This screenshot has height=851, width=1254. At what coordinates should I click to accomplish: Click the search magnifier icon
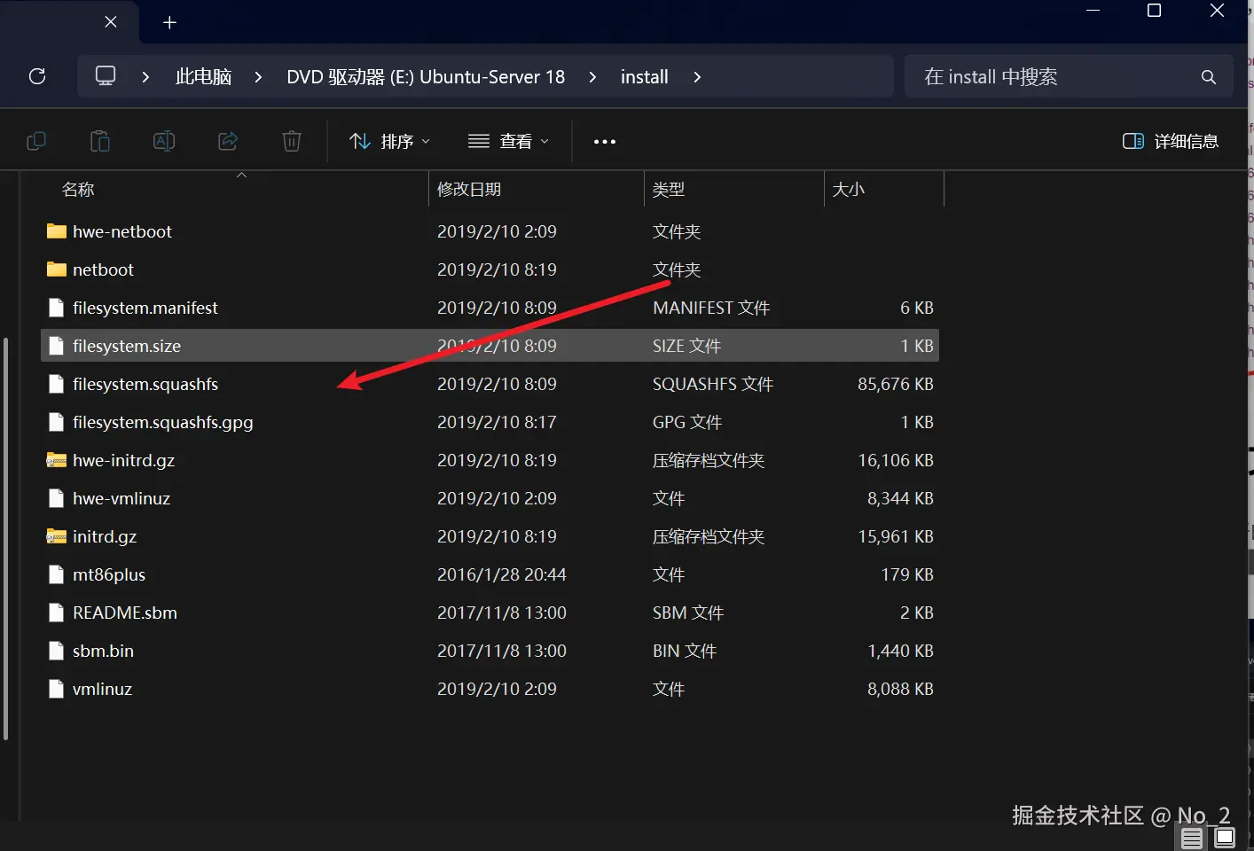[1208, 77]
